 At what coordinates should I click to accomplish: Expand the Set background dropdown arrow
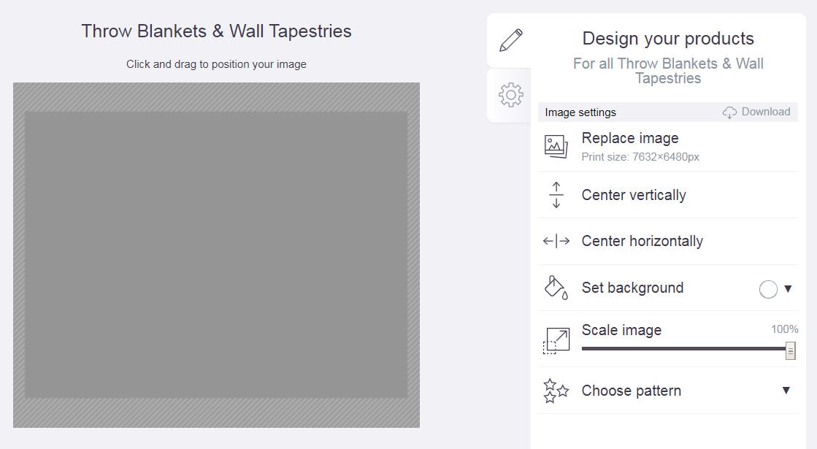[x=788, y=288]
